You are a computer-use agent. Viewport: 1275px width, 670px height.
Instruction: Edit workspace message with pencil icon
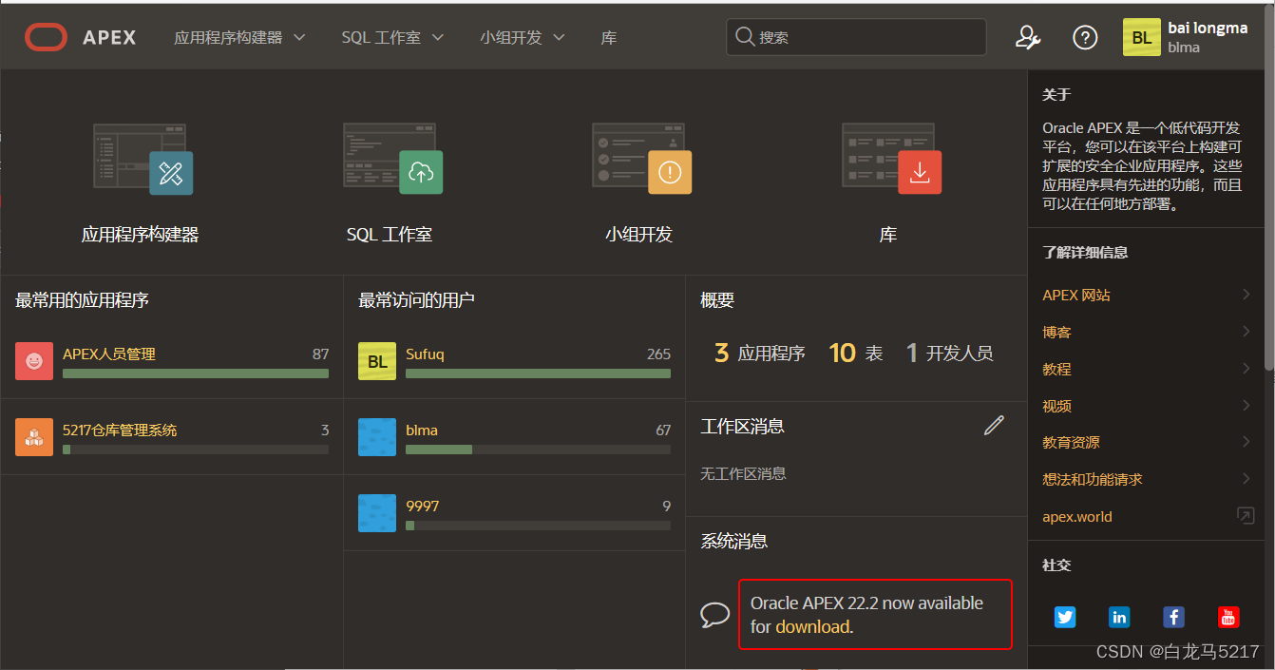pyautogui.click(x=994, y=426)
